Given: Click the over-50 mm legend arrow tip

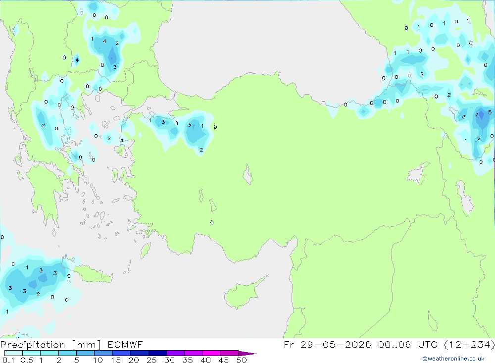Looking at the screenshot, I should [x=248, y=354].
